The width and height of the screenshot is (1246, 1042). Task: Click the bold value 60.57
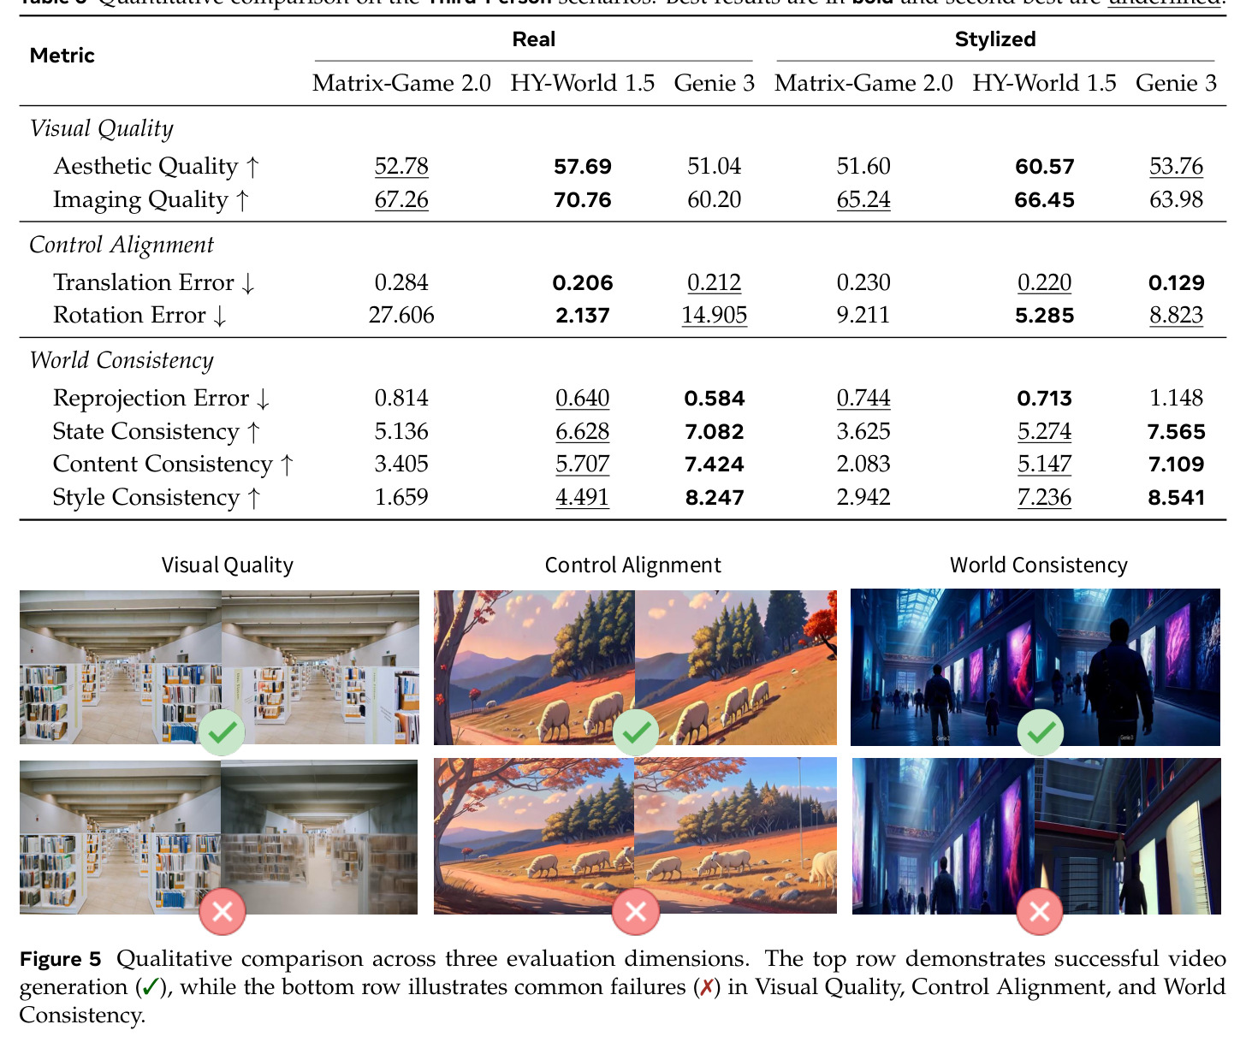(x=1045, y=166)
